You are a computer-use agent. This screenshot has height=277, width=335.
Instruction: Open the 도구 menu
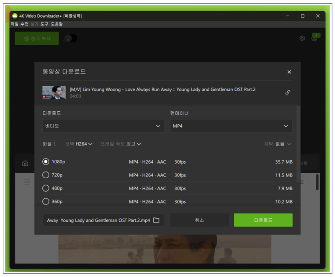(x=44, y=24)
